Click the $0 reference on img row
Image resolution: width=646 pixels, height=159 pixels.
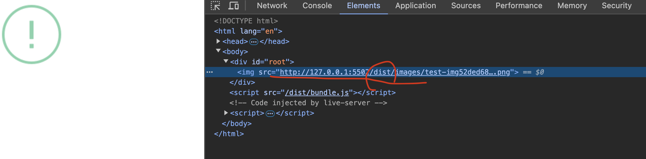point(540,72)
